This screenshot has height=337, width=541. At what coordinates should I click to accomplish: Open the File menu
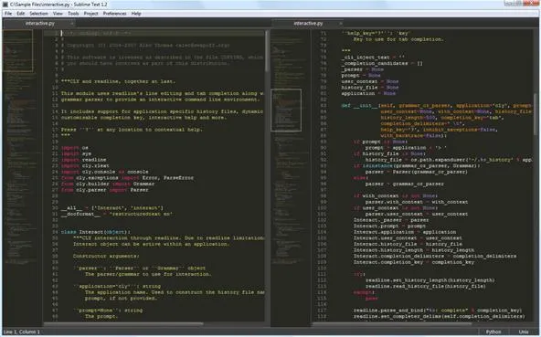pos(8,14)
